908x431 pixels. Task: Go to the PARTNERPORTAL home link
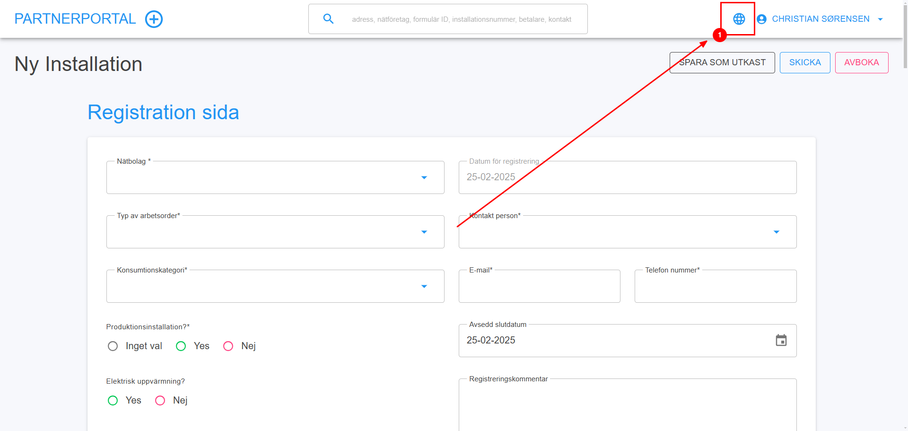pyautogui.click(x=75, y=19)
